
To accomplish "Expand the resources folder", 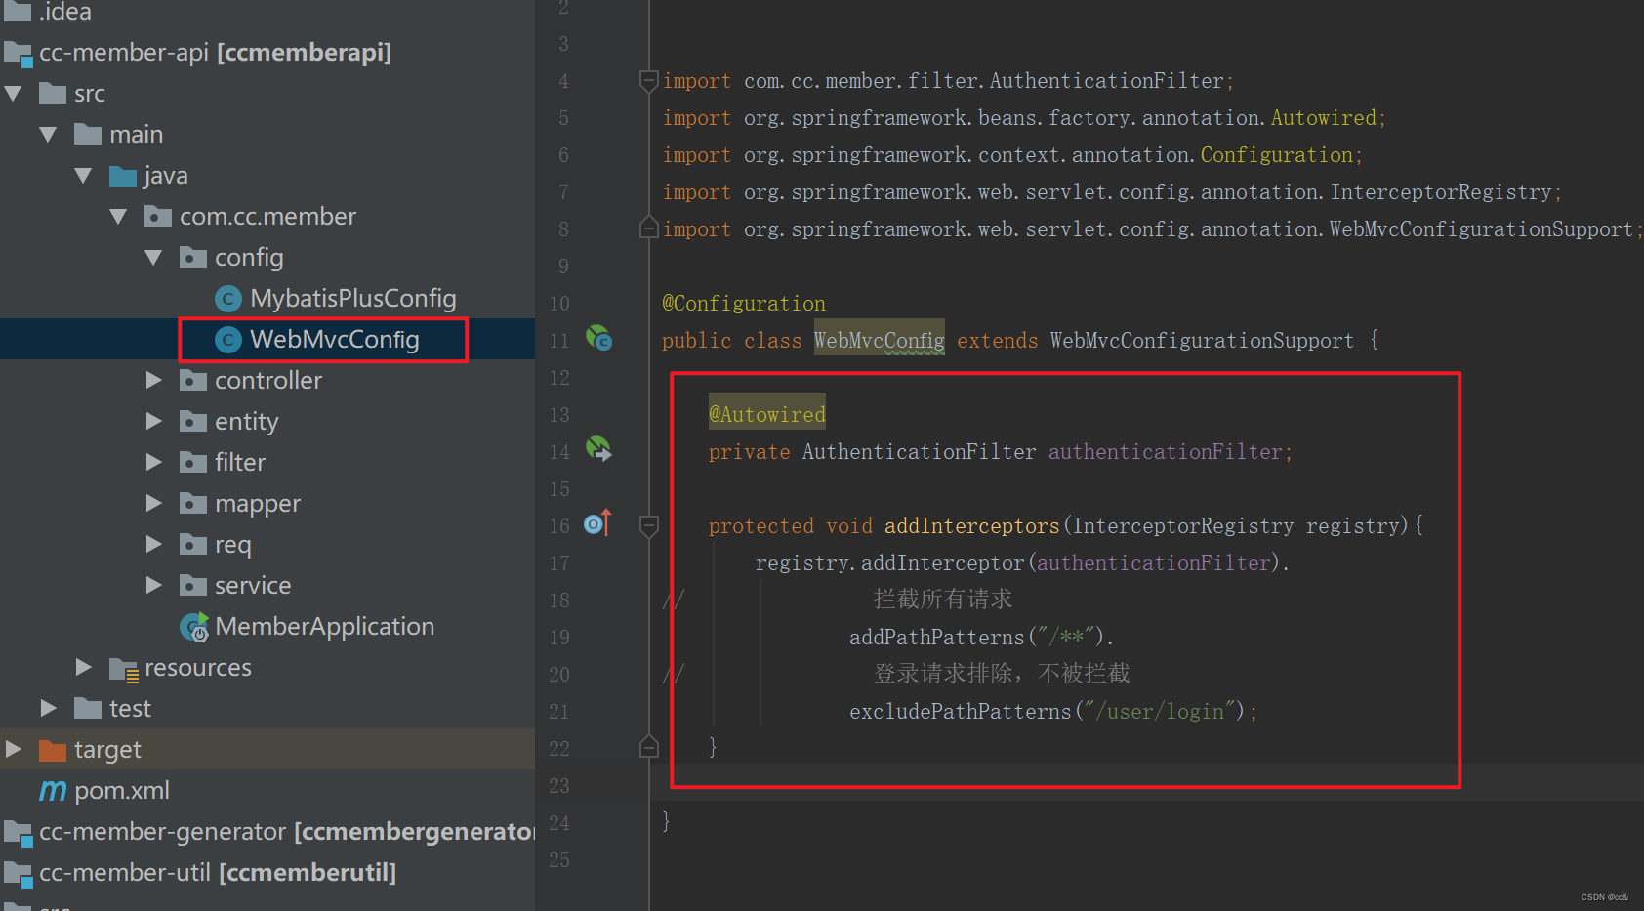I will click(x=84, y=667).
